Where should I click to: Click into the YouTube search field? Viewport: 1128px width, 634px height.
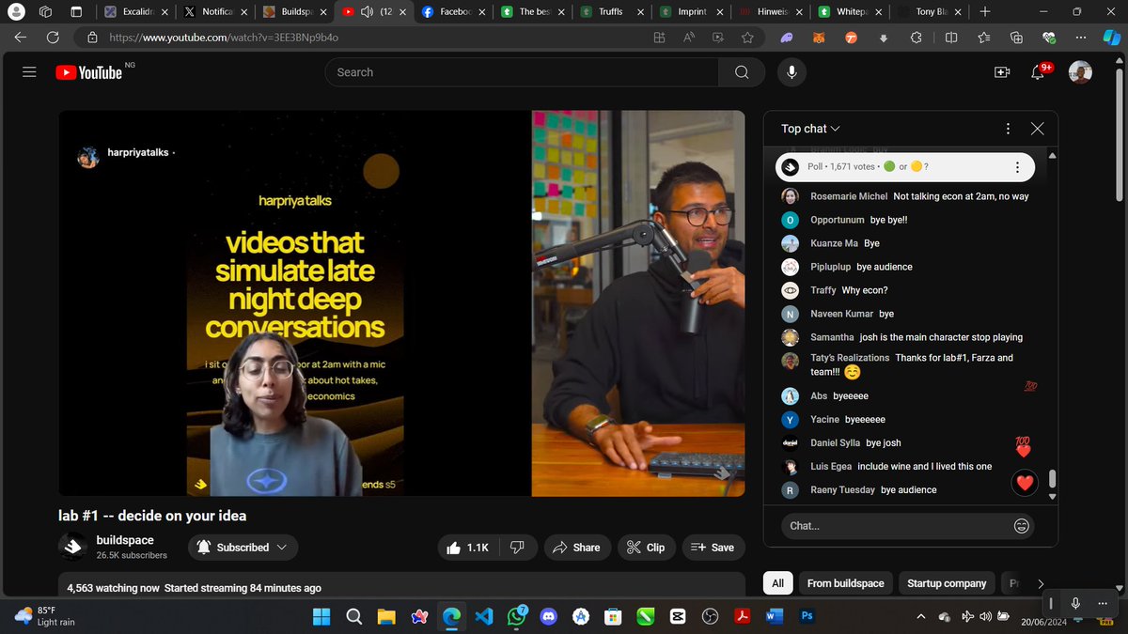522,72
